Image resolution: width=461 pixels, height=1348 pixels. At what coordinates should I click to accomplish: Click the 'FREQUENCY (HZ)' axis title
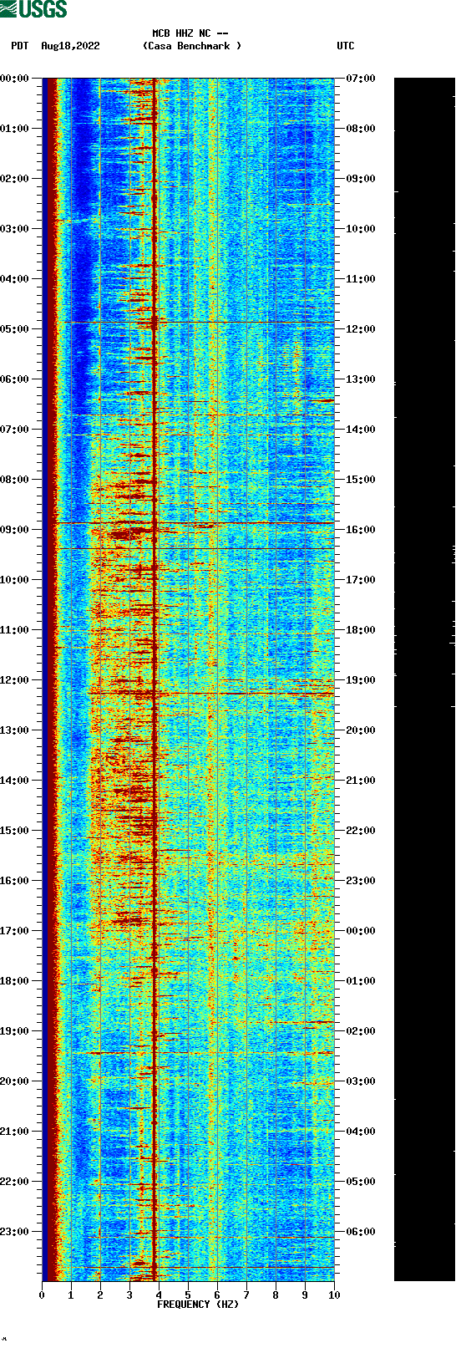click(198, 1305)
